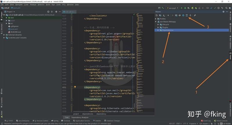
Task: Click 'dependencies' in editor breadcrumb
Action: click(88, 114)
